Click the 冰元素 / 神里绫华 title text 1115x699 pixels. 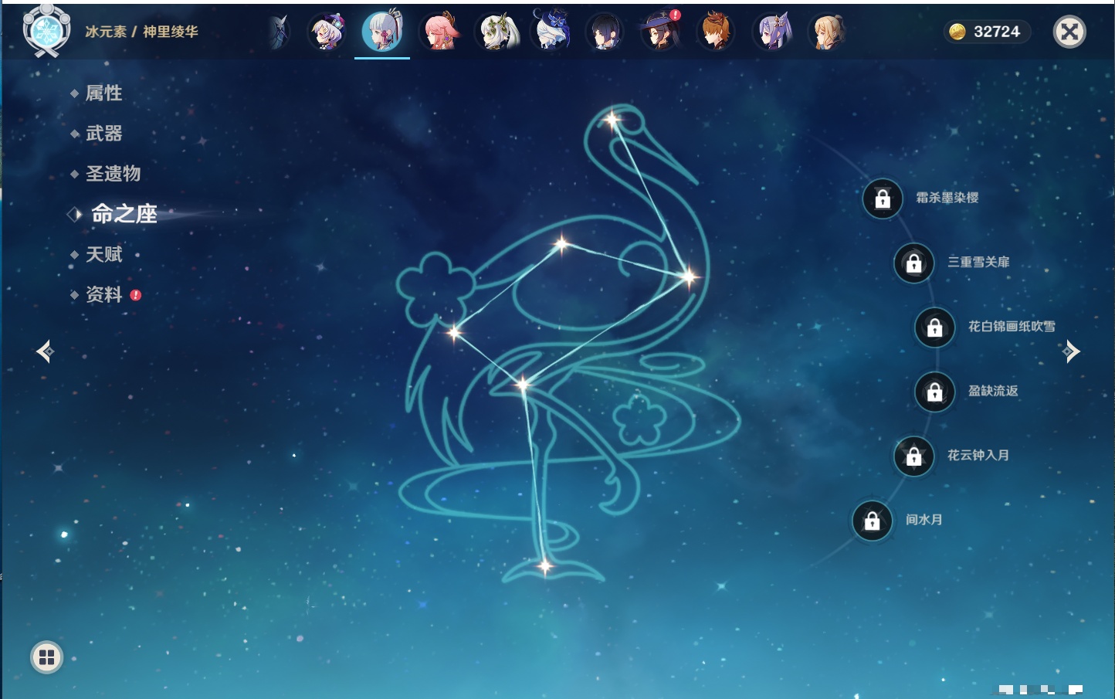[141, 32]
